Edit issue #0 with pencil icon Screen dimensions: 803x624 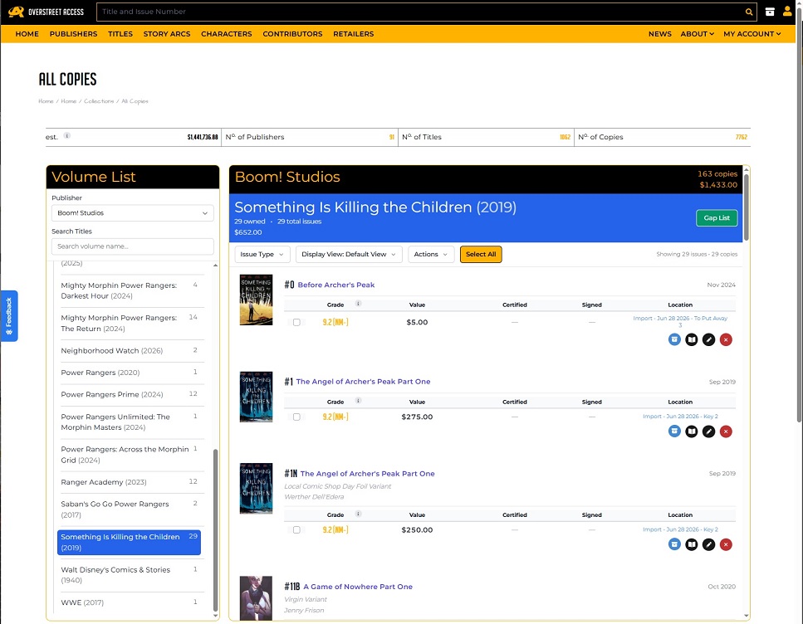pos(709,339)
